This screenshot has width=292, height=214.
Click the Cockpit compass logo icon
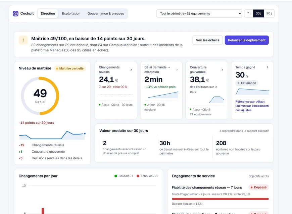pos(16,13)
